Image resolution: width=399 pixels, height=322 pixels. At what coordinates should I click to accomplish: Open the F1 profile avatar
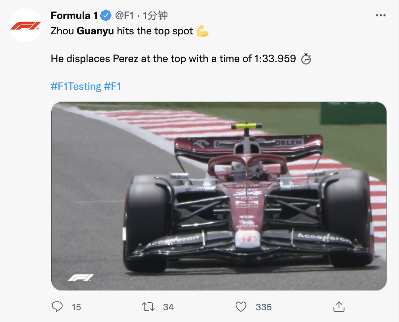click(25, 25)
